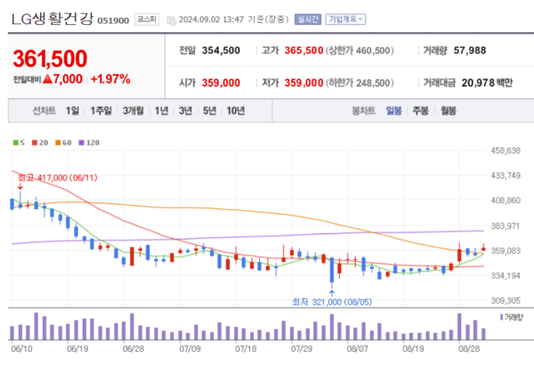Click the 실시간 realtime badge

tap(308, 20)
